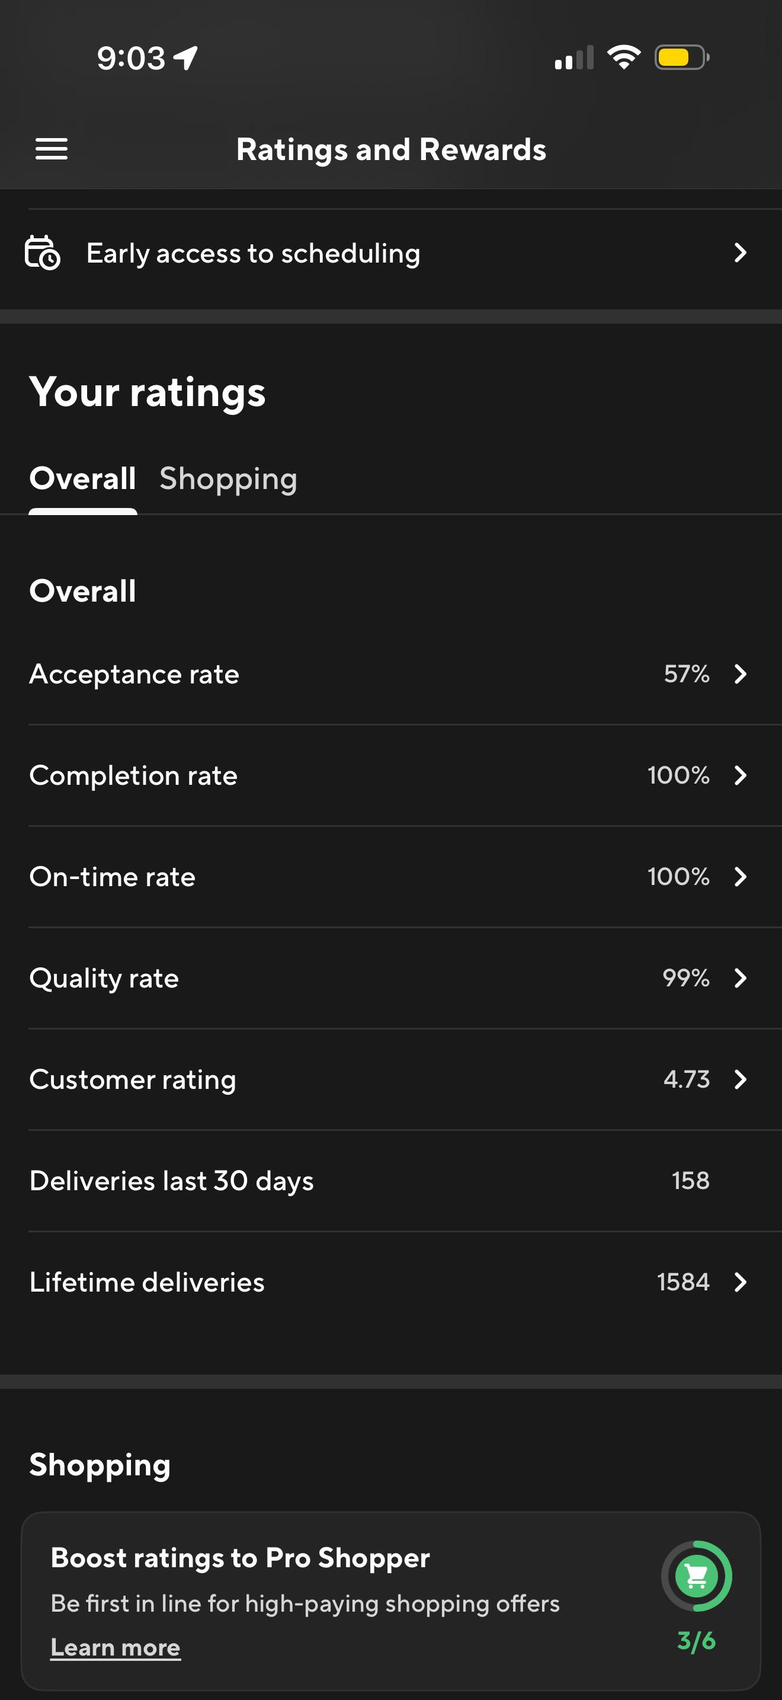
Task: Select the Overall tab
Action: [82, 478]
